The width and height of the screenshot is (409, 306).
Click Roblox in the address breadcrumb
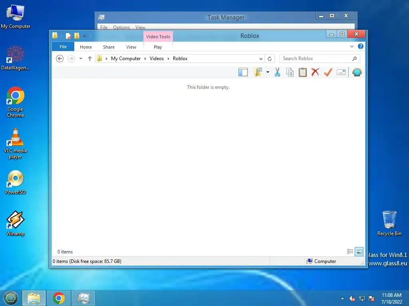(180, 59)
